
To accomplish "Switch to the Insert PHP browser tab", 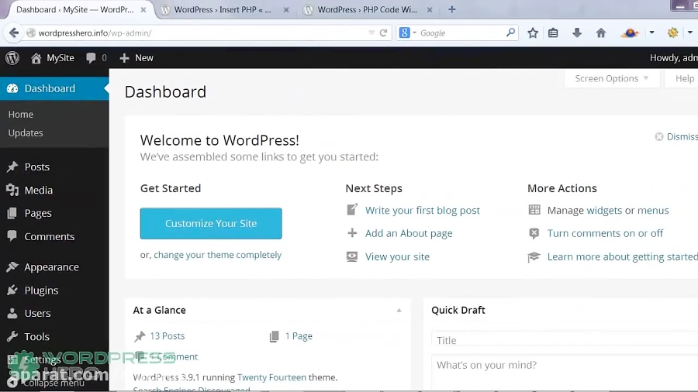I will (x=223, y=9).
